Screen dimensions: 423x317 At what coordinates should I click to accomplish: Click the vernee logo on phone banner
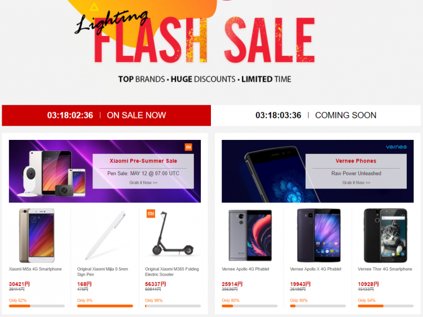tap(396, 147)
